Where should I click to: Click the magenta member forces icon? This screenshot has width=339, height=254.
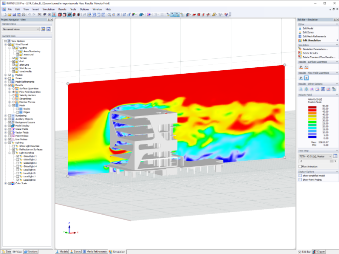tap(312, 89)
